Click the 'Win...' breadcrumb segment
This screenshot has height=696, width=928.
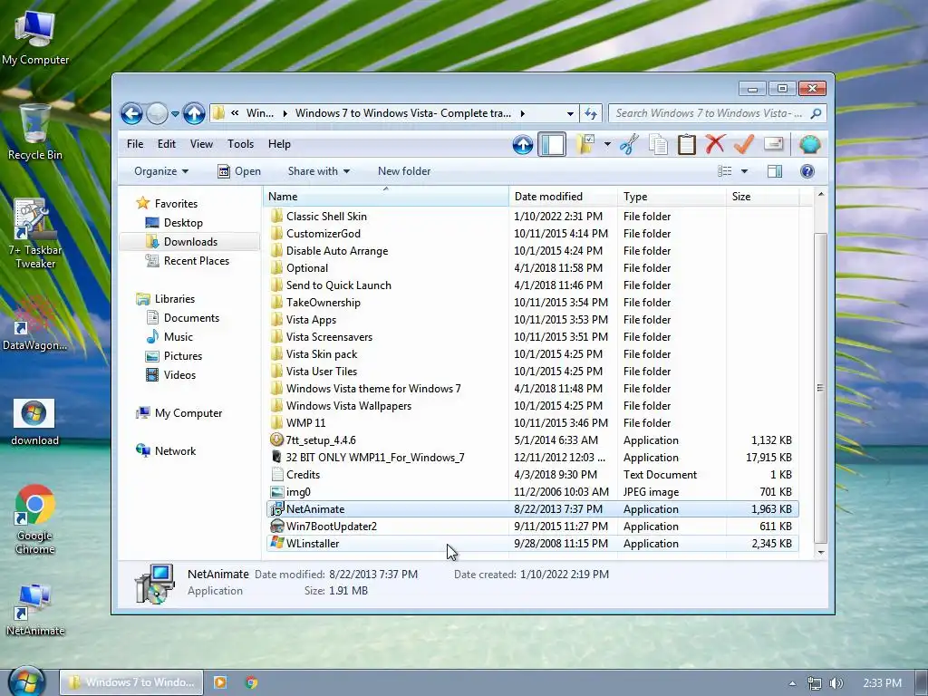point(260,113)
